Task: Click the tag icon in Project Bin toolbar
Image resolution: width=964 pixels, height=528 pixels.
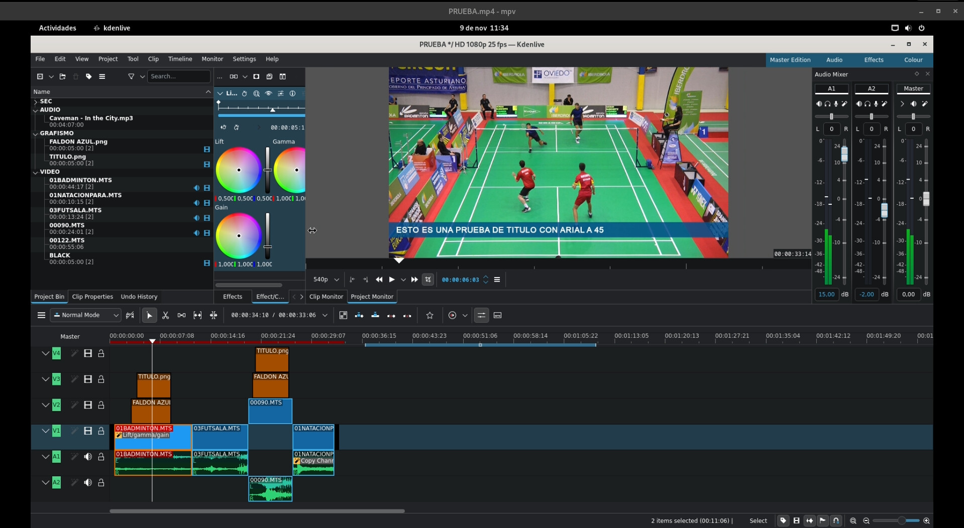Action: (89, 76)
